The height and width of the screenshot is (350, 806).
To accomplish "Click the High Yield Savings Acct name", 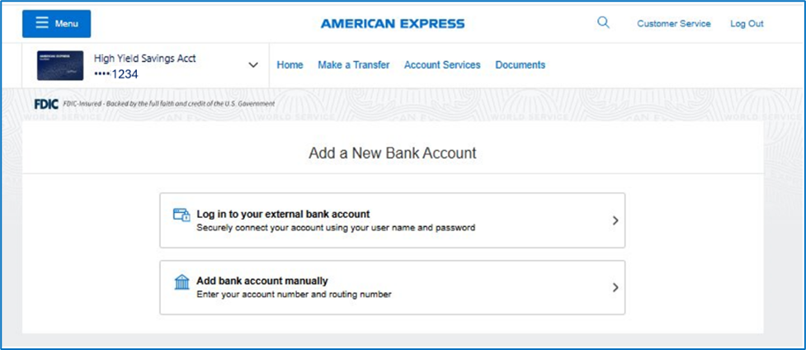I will coord(144,59).
